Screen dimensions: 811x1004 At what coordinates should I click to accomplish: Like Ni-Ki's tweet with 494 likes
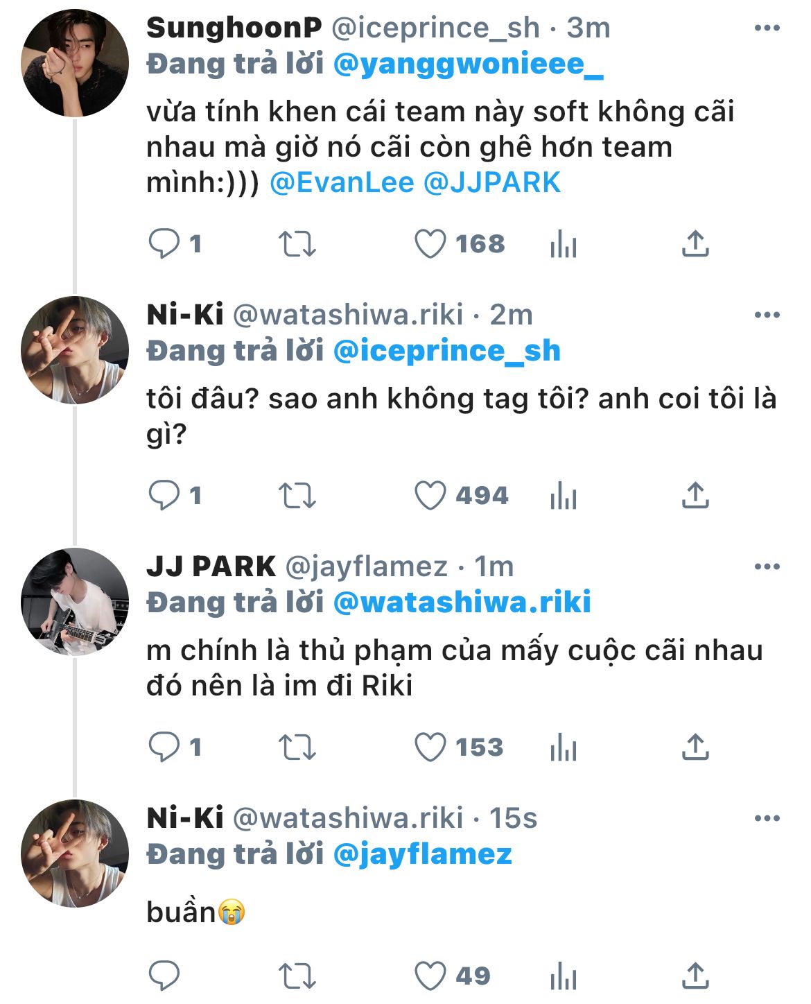click(x=430, y=496)
